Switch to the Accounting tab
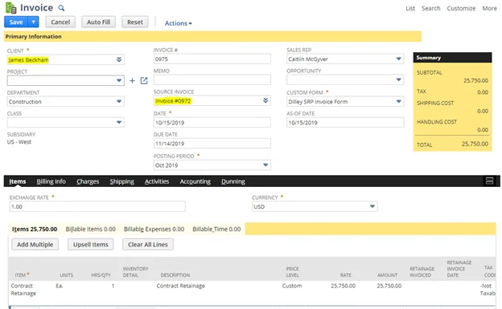The width and height of the screenshot is (502, 309). click(x=195, y=181)
